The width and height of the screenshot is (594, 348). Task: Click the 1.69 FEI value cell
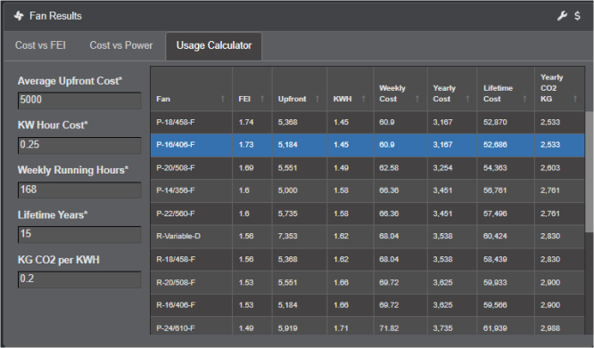pos(252,168)
